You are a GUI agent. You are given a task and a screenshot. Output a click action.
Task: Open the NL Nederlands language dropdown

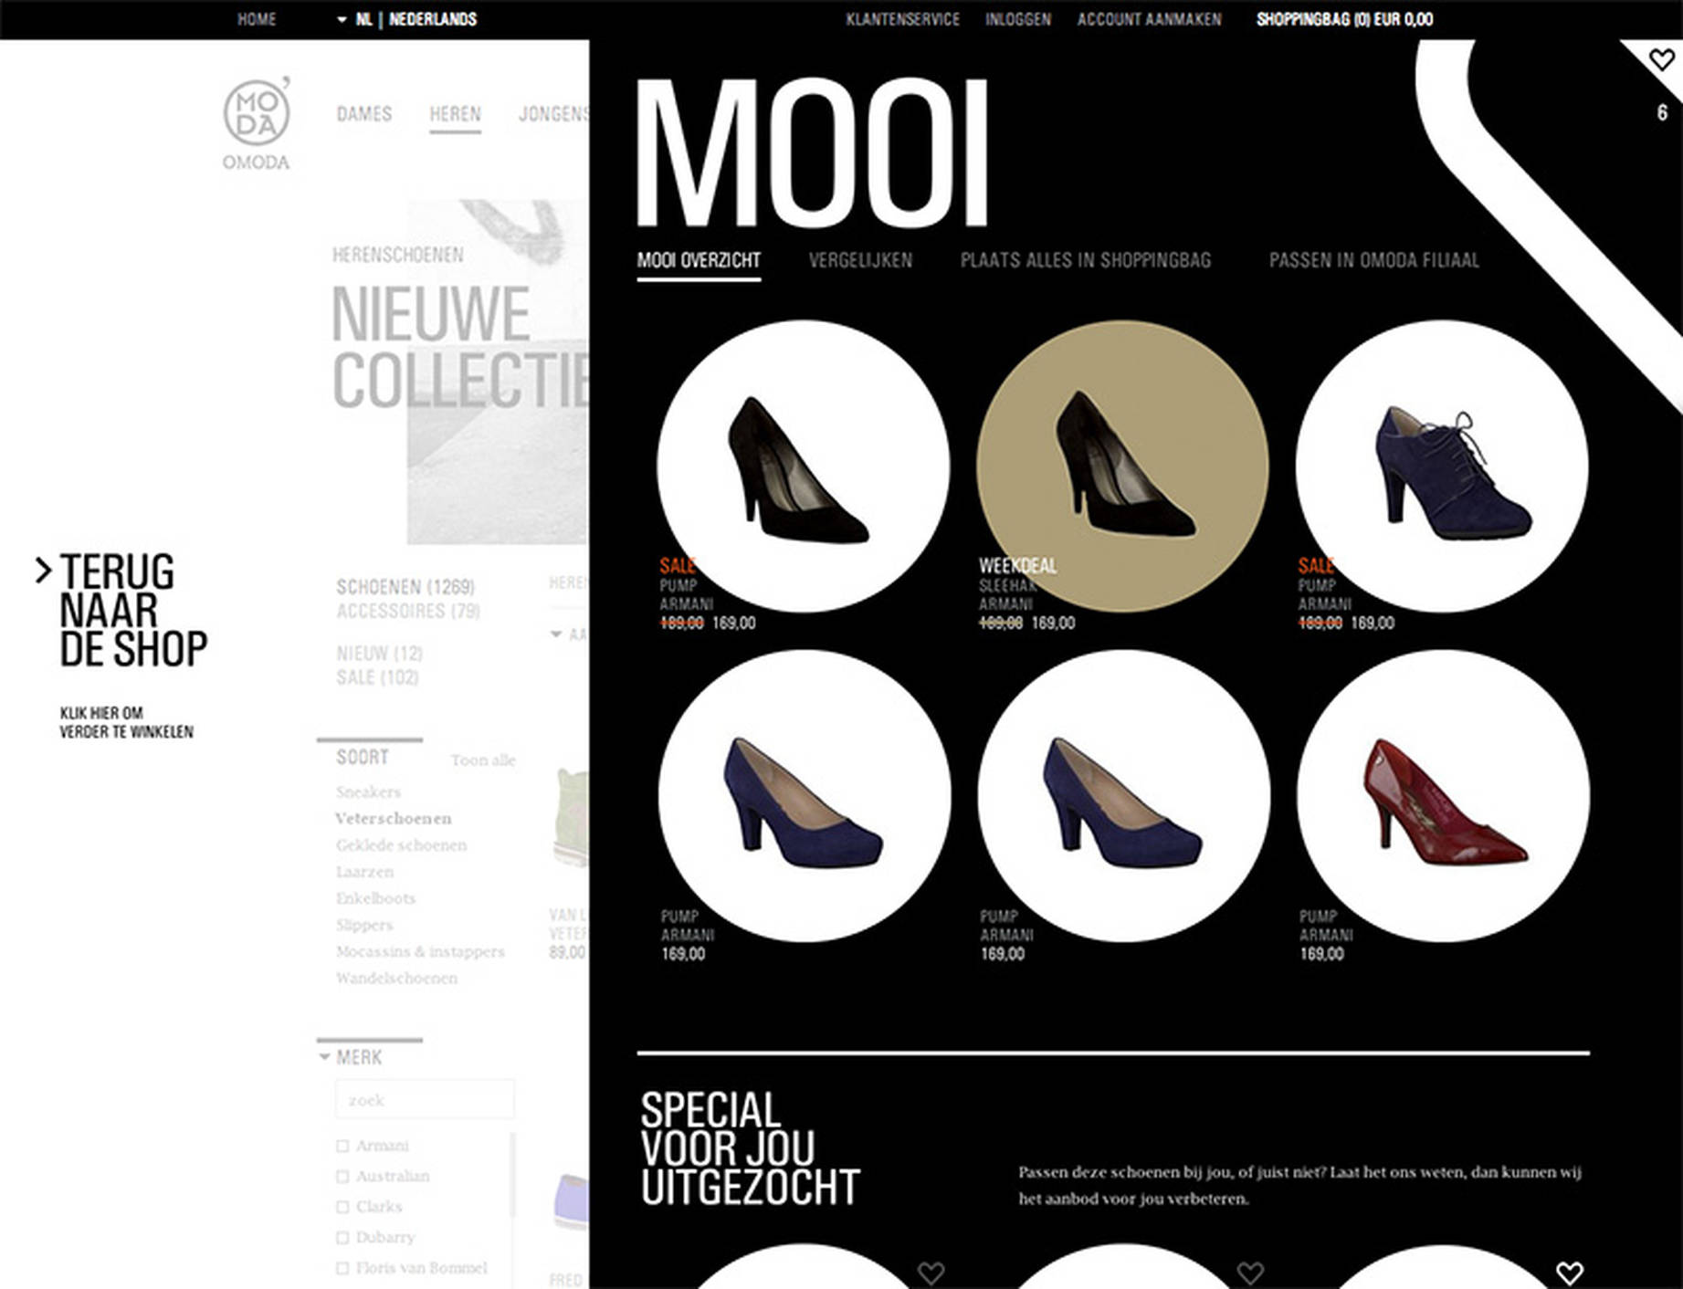(406, 19)
